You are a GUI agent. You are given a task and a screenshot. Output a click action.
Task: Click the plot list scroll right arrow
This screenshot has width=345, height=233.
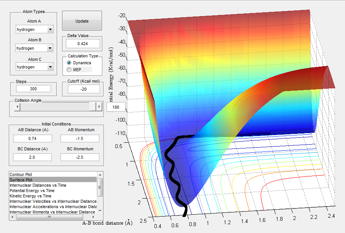point(94,217)
